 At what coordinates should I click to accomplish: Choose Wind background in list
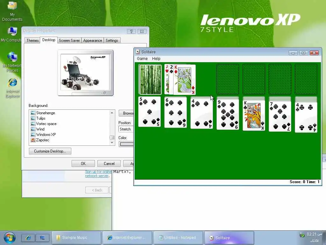pyautogui.click(x=40, y=129)
